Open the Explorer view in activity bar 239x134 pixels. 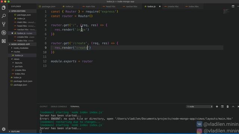click(4, 7)
